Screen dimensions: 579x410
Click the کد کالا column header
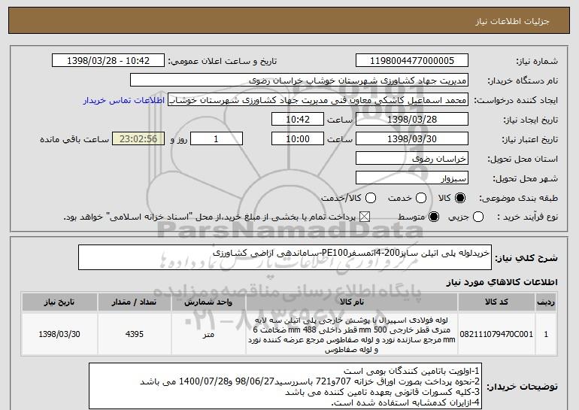pos(496,302)
